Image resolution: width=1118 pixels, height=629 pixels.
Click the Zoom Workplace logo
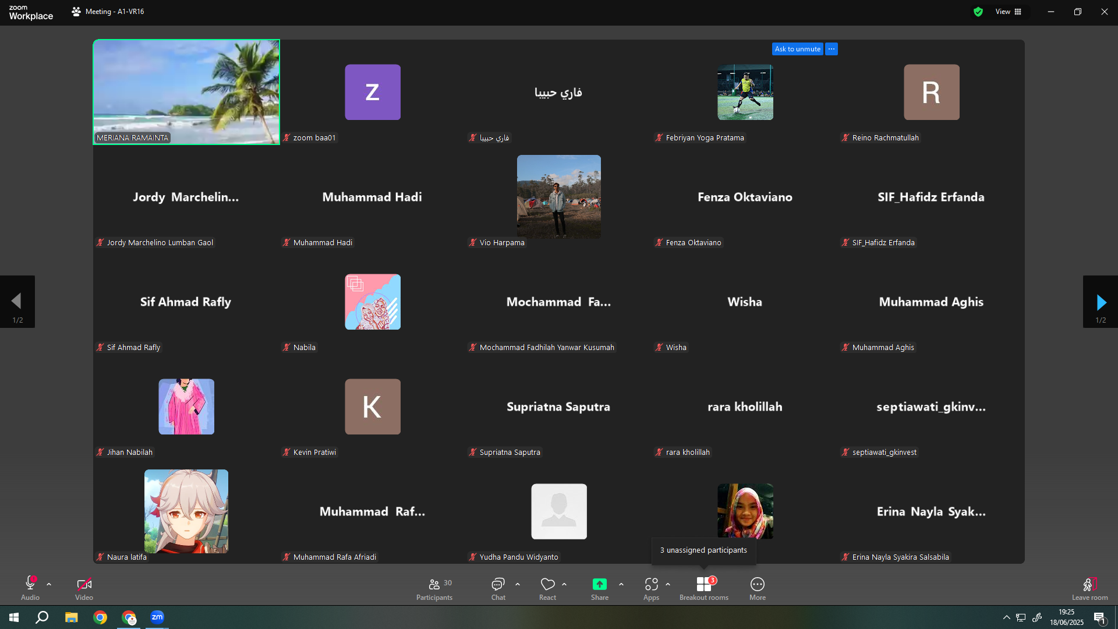click(31, 12)
